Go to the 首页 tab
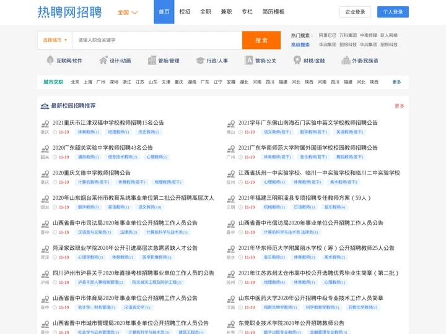Image resolution: width=446 pixels, height=334 pixels. (x=164, y=12)
